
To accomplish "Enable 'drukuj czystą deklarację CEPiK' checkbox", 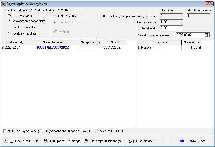I will tap(5, 131).
